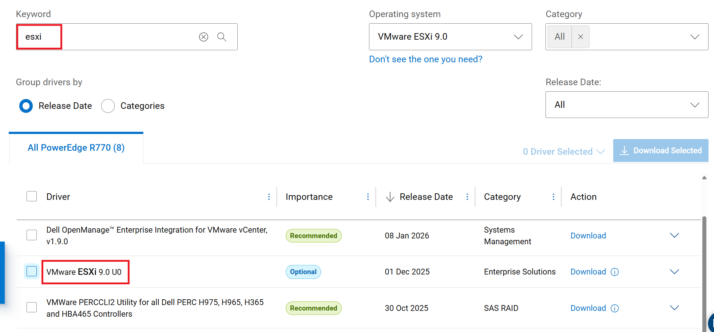Download the Dell OpenManage Enterprise Integration
This screenshot has height=332, width=714.
588,236
